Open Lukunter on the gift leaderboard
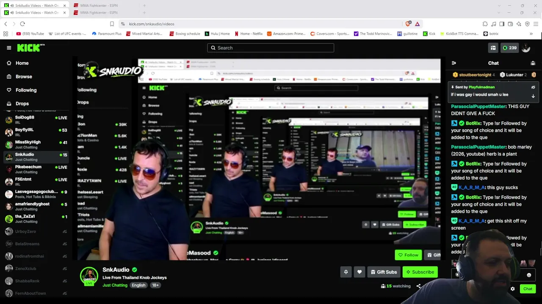 pos(513,75)
